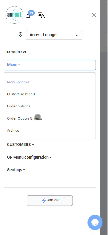Viewport: 108px width, 235px height.
Task: Click the Aurest logo avatar
Action: click(x=14, y=15)
